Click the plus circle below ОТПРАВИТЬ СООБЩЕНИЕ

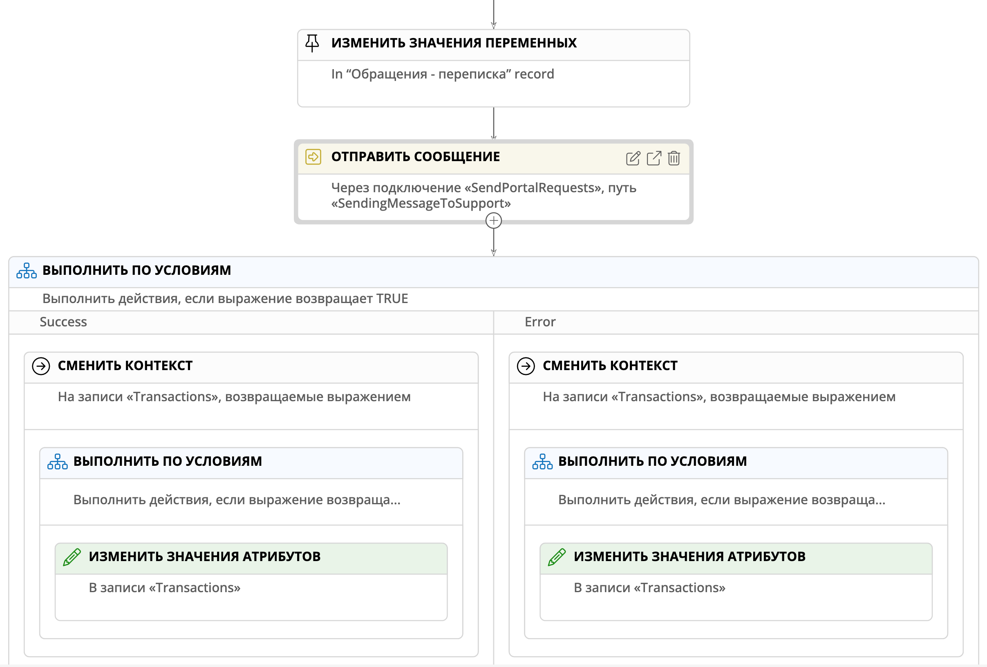pos(494,221)
